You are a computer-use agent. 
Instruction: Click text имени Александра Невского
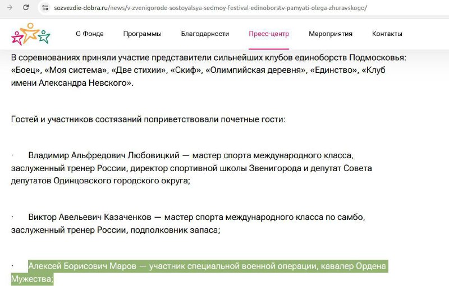71,83
